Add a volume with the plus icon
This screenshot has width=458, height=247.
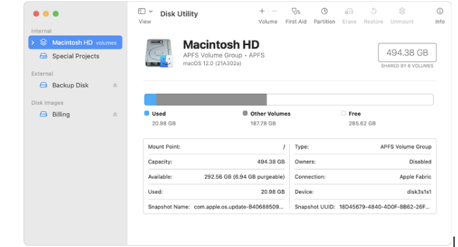pos(262,11)
